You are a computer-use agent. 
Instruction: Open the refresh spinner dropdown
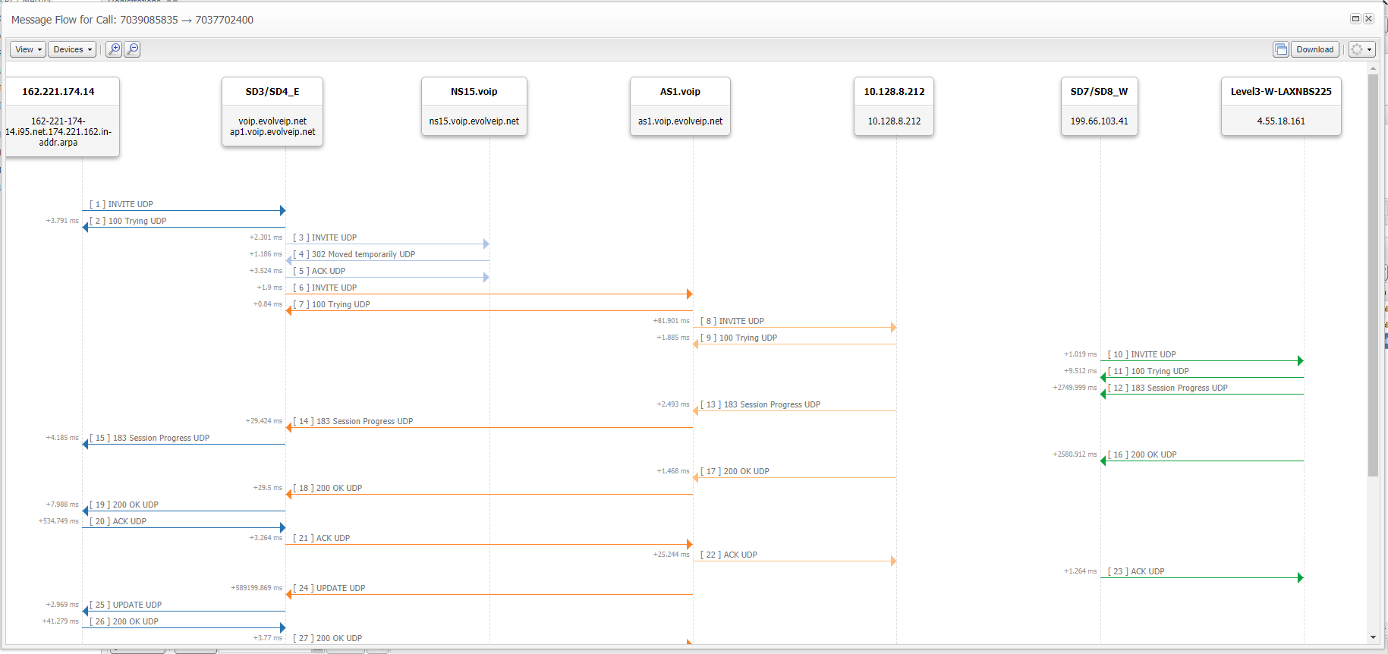[1361, 49]
